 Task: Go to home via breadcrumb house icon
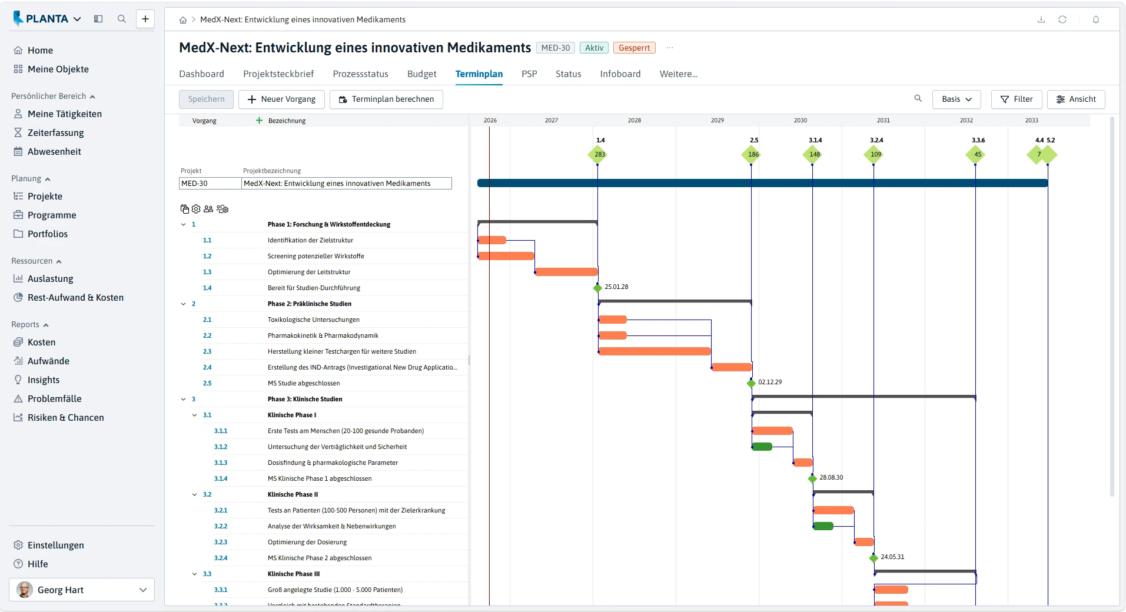click(x=183, y=20)
